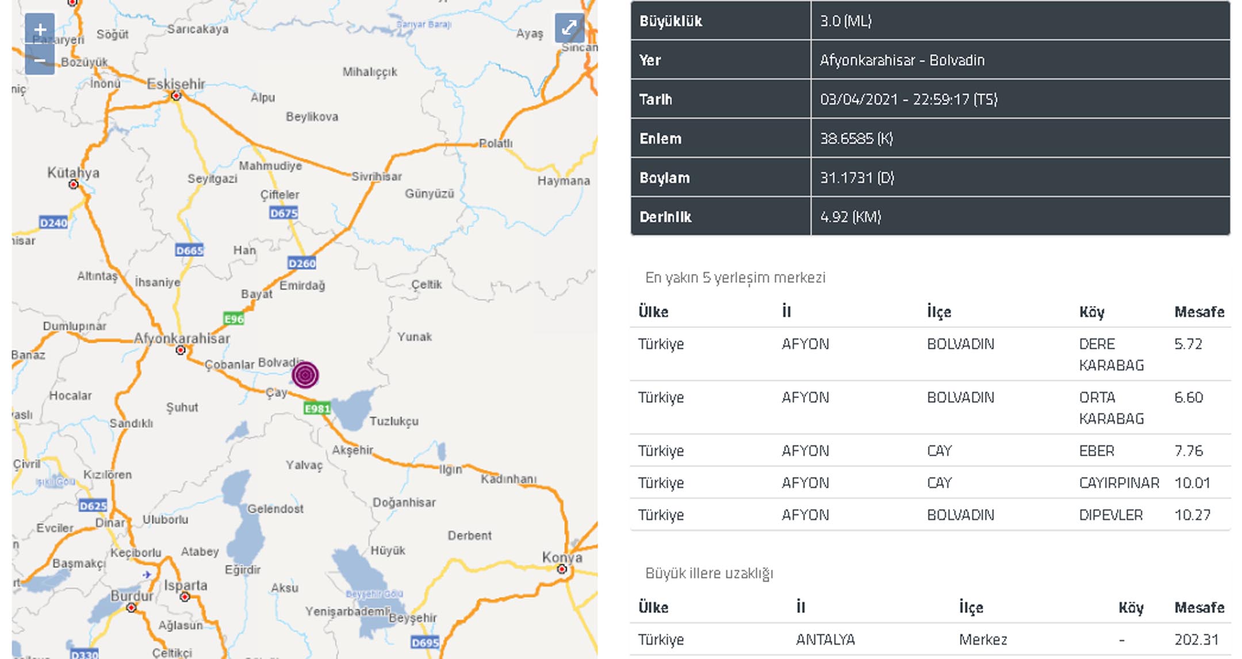
Task: Click Sivrihisar label on the map
Action: (x=377, y=176)
